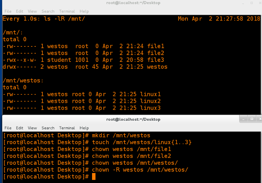This screenshot has width=262, height=183.
Task: Click the 'chown westos /mnt/file1' command
Action: click(131, 149)
